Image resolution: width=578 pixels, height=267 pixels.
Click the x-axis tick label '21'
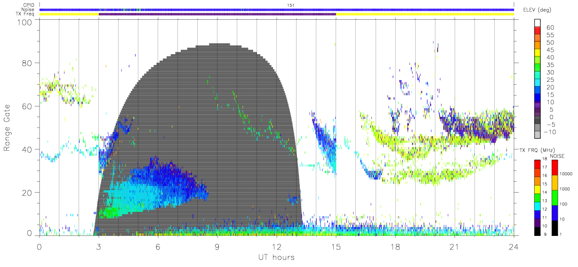454,247
